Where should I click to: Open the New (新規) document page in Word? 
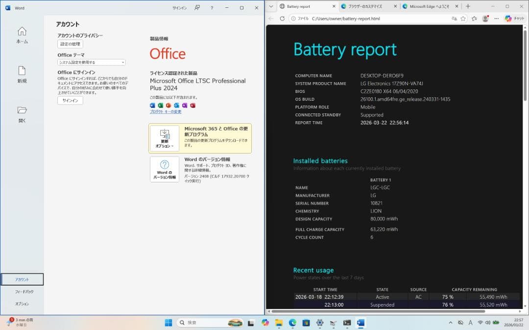pyautogui.click(x=22, y=75)
